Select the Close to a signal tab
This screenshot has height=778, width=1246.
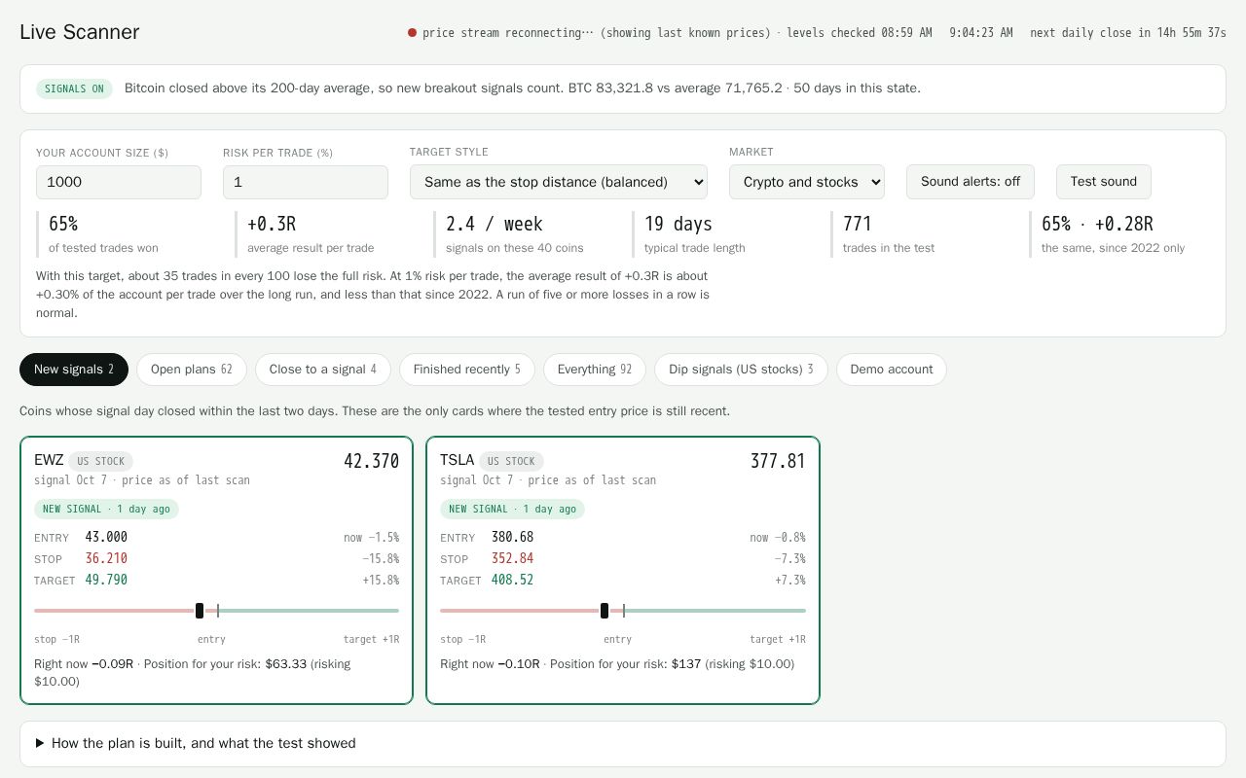coord(323,370)
